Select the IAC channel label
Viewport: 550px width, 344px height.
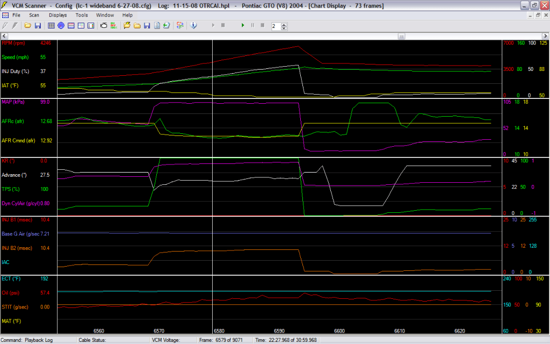click(5, 262)
